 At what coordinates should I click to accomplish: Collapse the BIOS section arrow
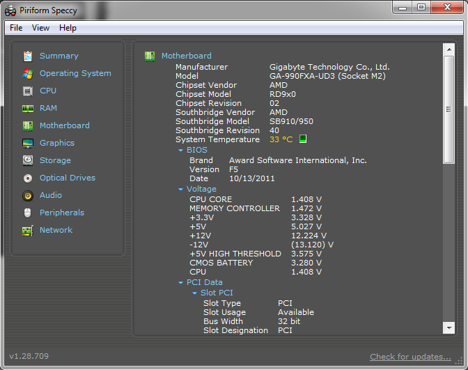[180, 151]
